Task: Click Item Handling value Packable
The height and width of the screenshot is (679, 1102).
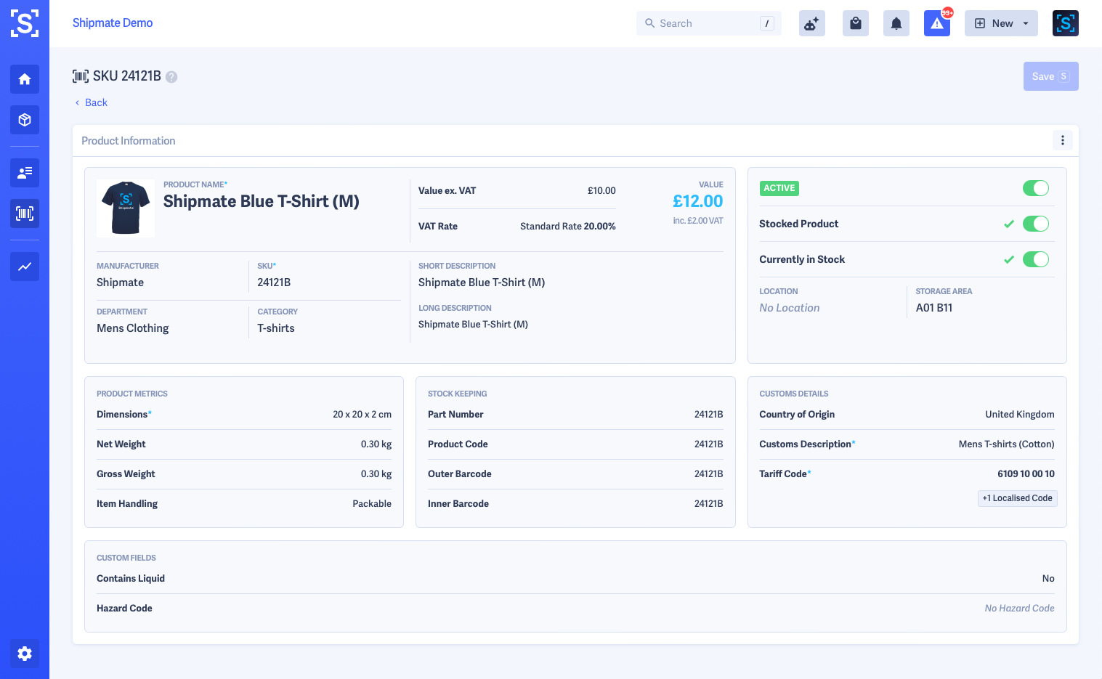Action: [372, 504]
